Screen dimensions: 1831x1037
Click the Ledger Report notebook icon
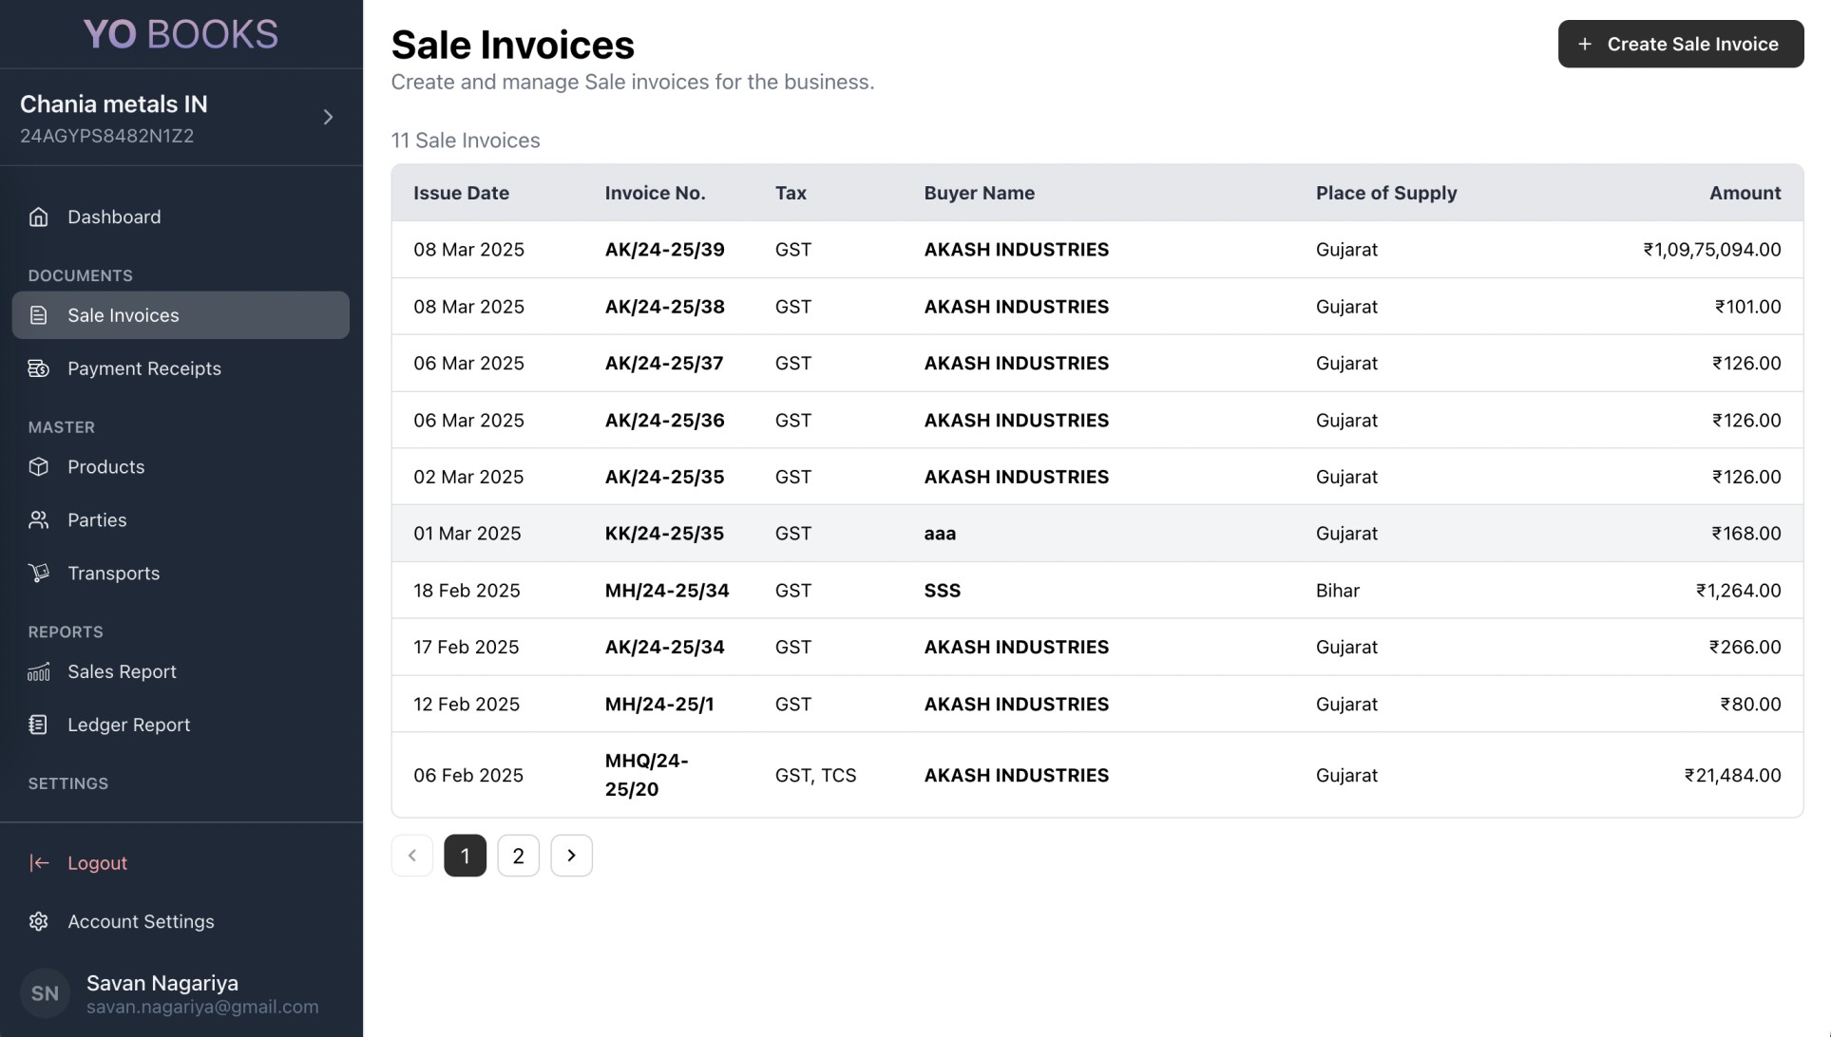tap(38, 725)
